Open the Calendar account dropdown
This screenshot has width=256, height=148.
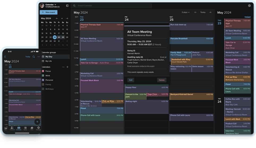(51, 5)
